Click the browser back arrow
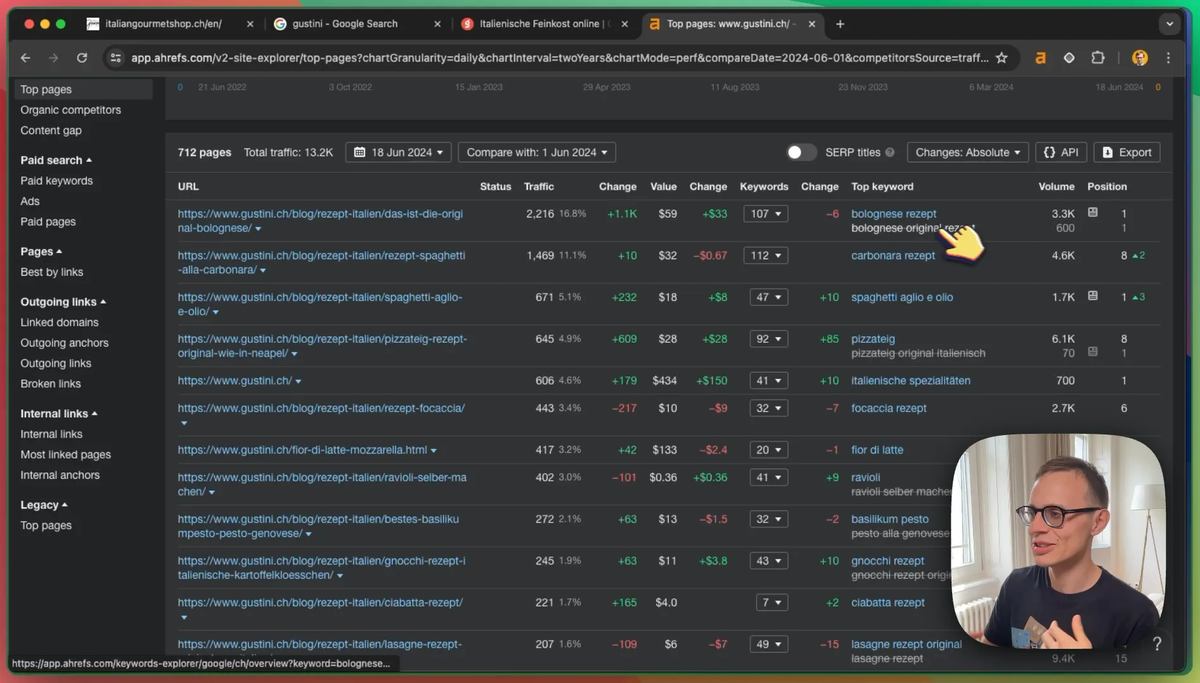The height and width of the screenshot is (683, 1200). pyautogui.click(x=25, y=58)
